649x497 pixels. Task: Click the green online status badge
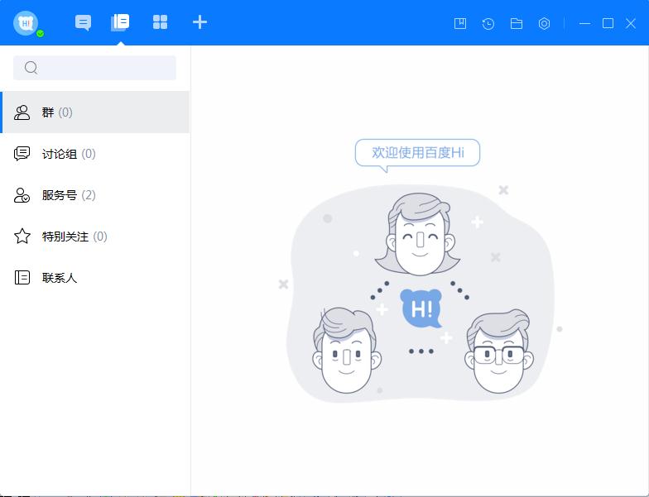40,33
